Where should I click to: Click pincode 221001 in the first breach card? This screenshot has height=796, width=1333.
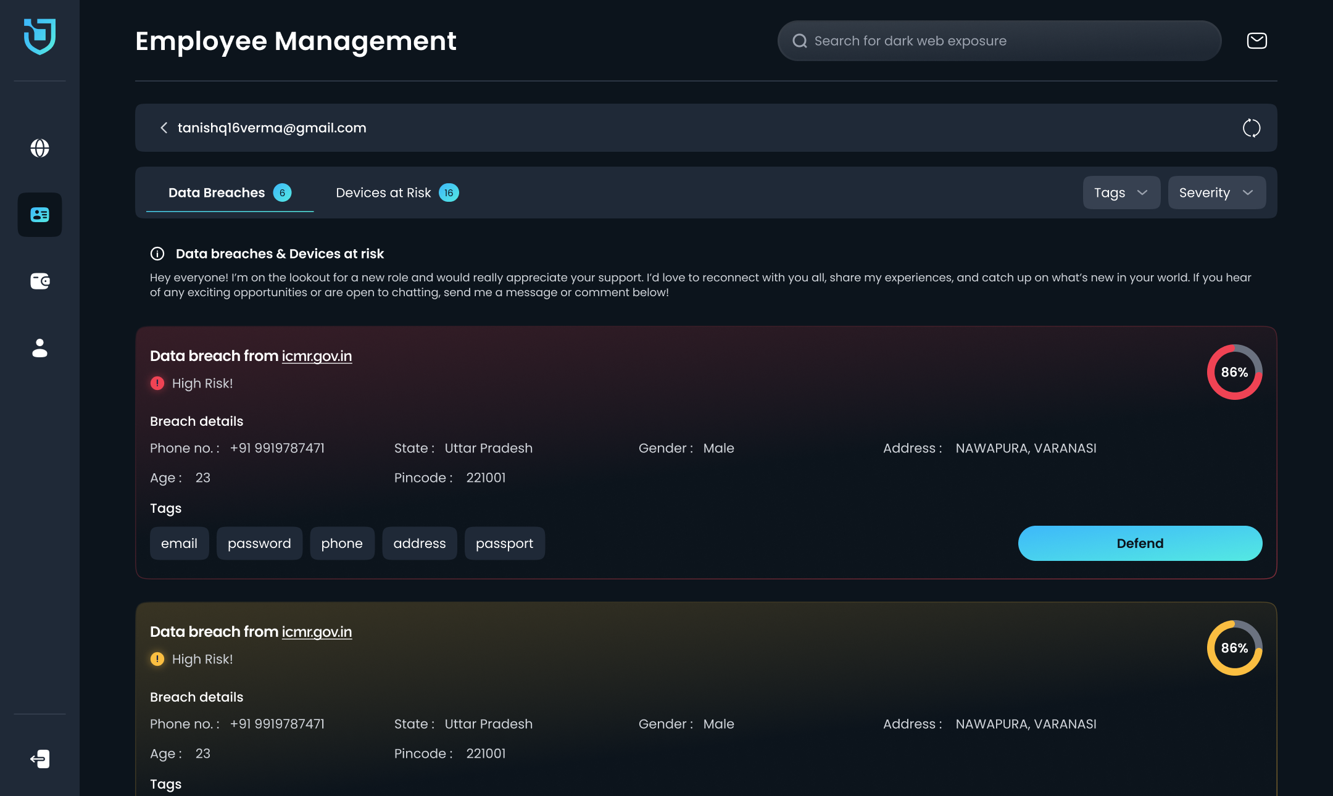486,478
